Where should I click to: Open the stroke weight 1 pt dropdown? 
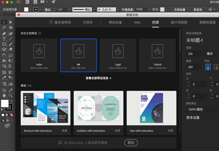coord(69,10)
